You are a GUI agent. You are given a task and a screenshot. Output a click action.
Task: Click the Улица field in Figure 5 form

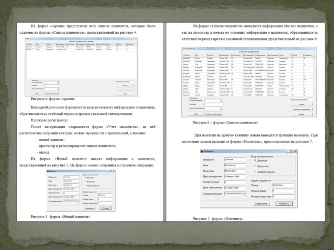click(104, 195)
